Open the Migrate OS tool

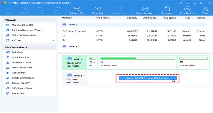coord(77,10)
